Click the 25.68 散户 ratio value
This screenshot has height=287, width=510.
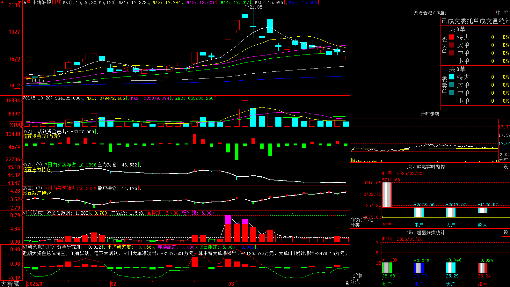tap(389, 276)
